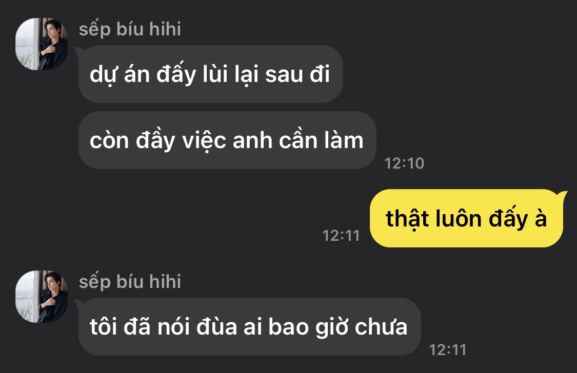
Task: Click the 12:11 timestamp after the last message
Action: (447, 350)
